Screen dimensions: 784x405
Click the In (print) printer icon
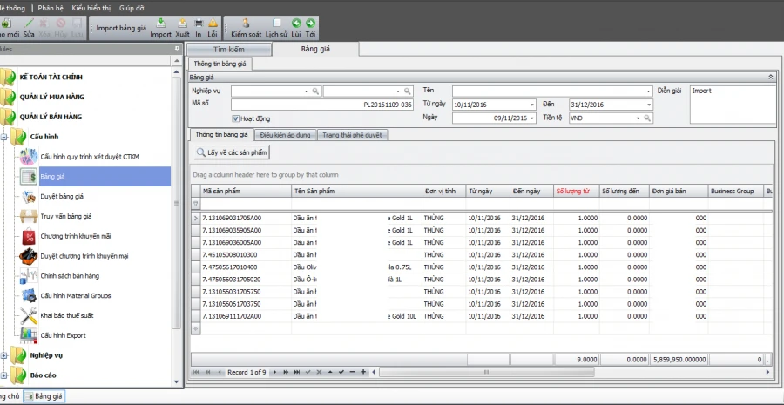pyautogui.click(x=199, y=23)
